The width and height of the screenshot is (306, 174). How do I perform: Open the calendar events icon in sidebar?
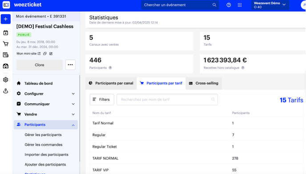[x=6, y=33]
